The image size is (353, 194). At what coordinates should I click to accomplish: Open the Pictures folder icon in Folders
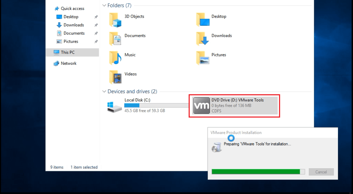(203, 58)
